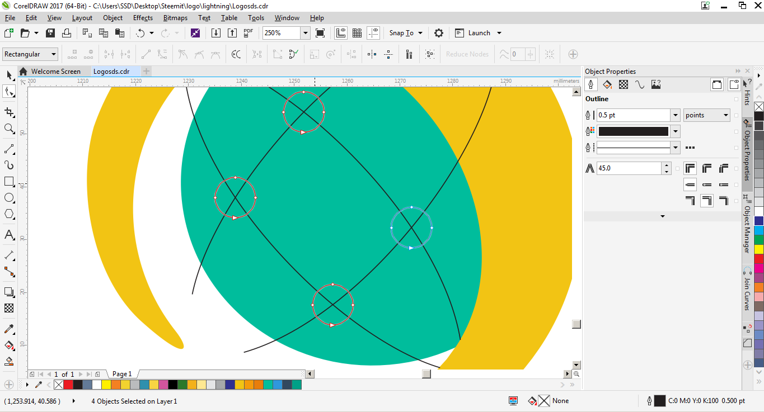
Task: Open the Object menu
Action: (x=113, y=18)
